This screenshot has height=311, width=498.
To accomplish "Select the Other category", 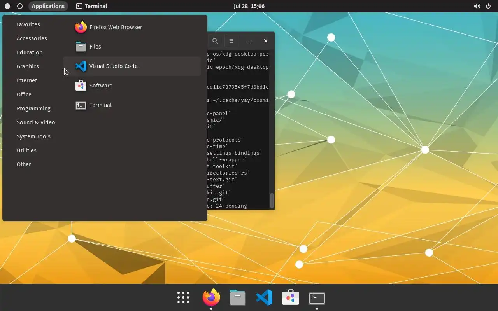I will pyautogui.click(x=24, y=164).
